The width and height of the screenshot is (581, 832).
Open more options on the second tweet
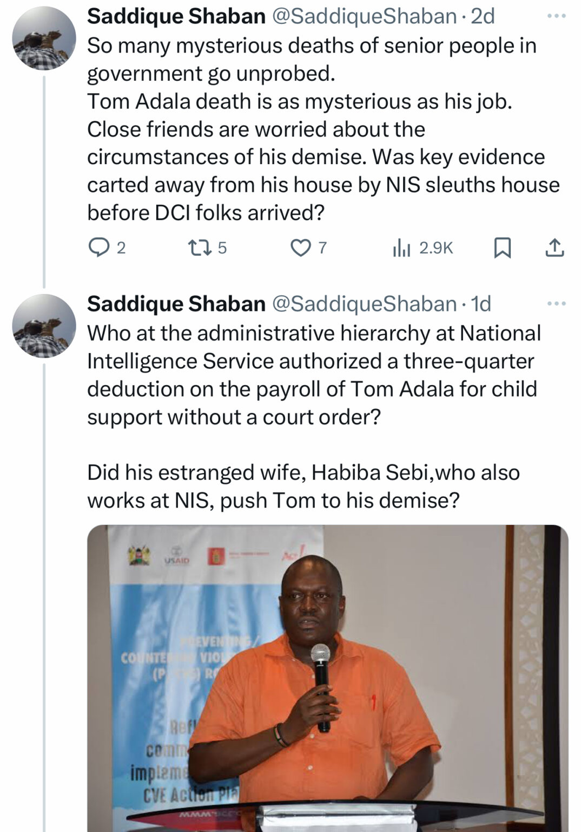coord(553,304)
